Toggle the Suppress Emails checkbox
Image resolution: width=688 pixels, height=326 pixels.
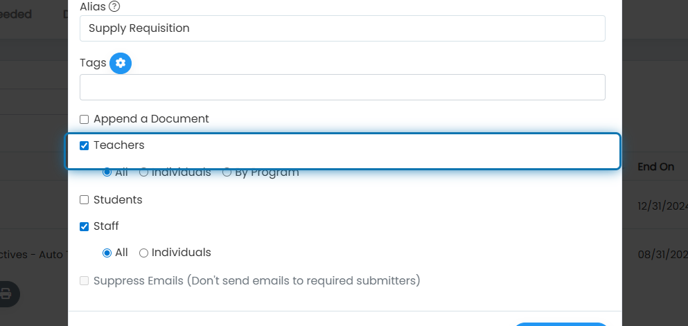85,280
